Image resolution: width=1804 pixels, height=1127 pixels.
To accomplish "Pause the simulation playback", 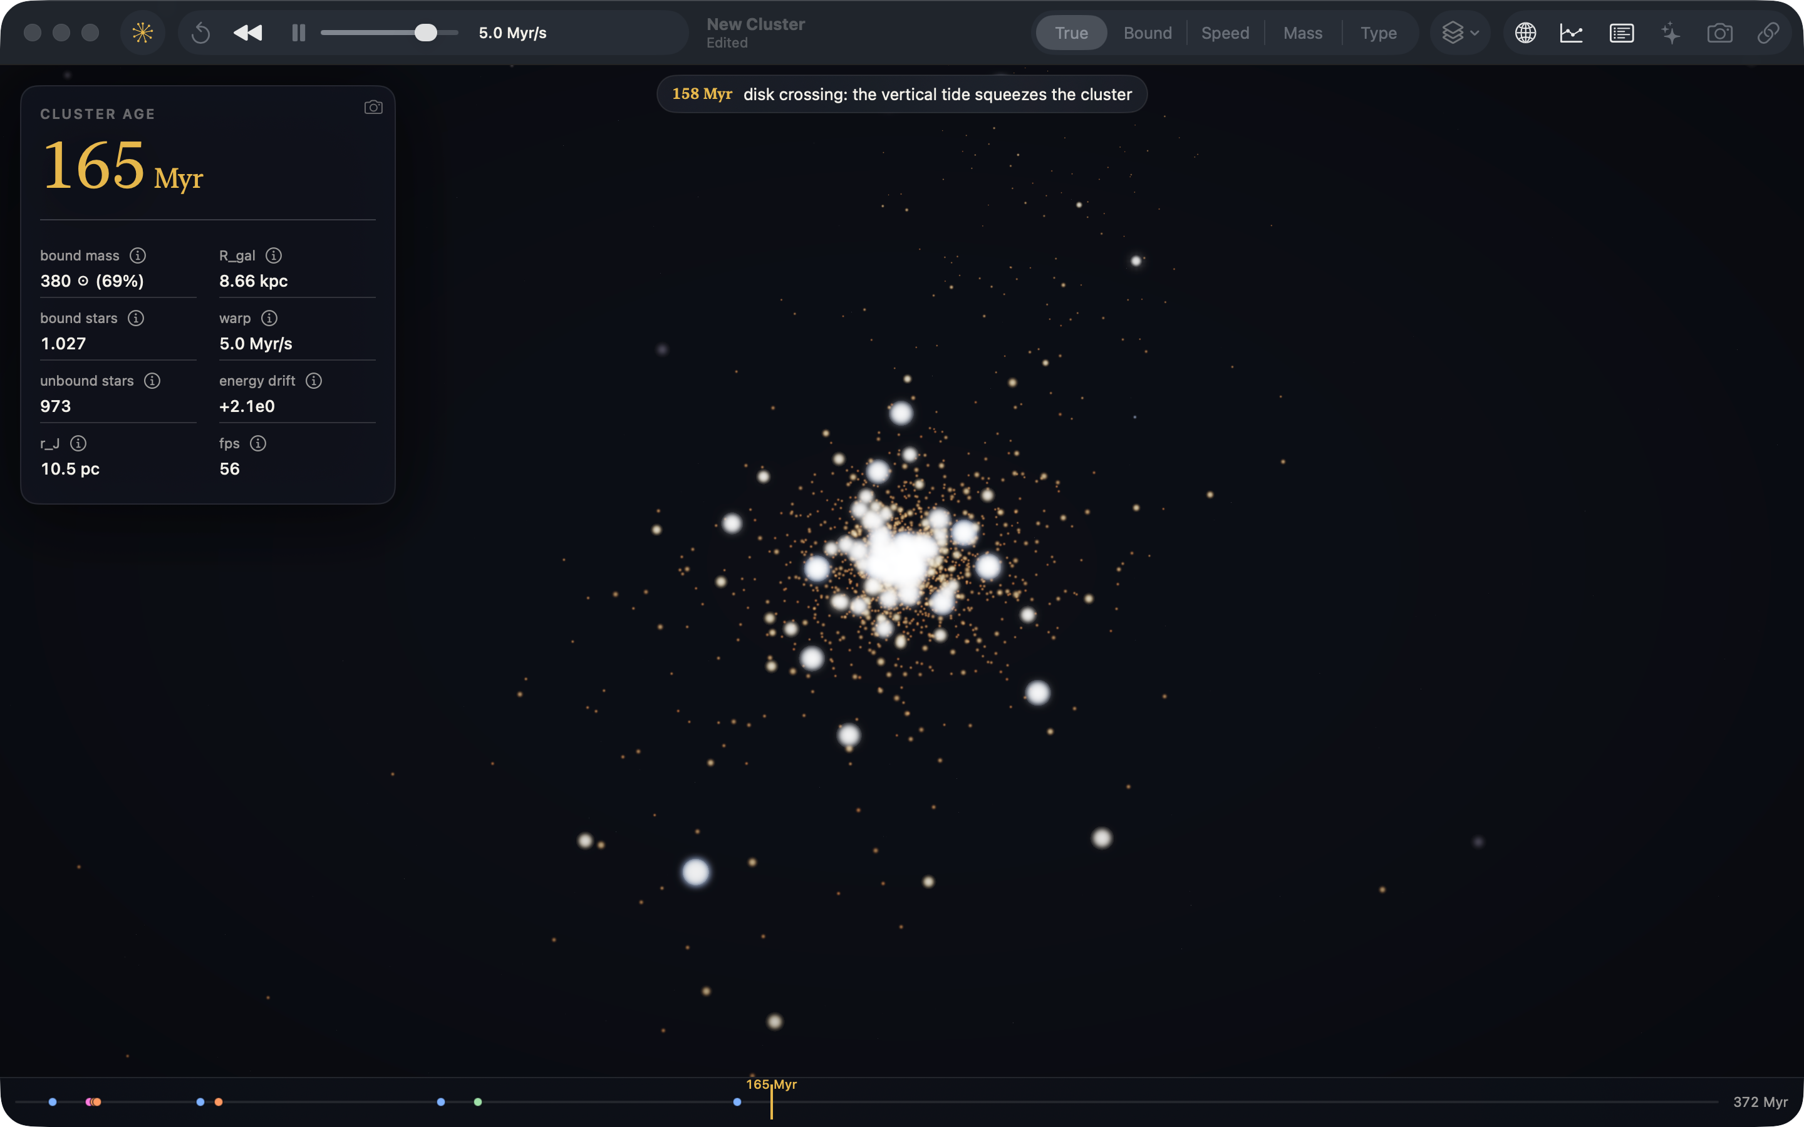I will click(x=299, y=33).
